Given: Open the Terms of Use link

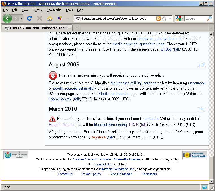Looking at the screenshot, I should tap(103, 164).
